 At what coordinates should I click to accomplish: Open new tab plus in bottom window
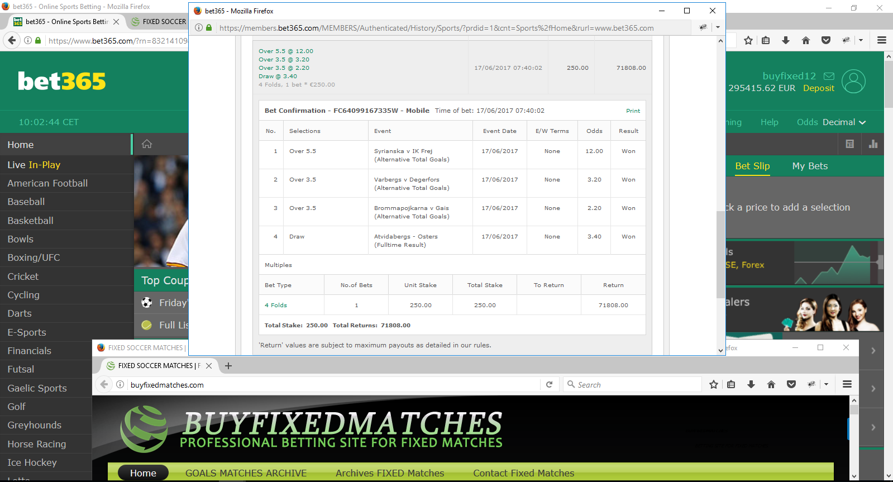pos(228,366)
